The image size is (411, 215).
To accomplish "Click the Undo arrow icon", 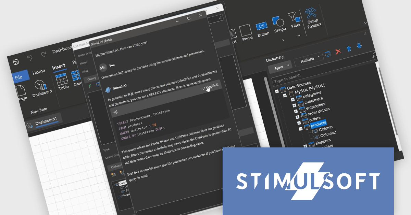I will click(x=30, y=58).
